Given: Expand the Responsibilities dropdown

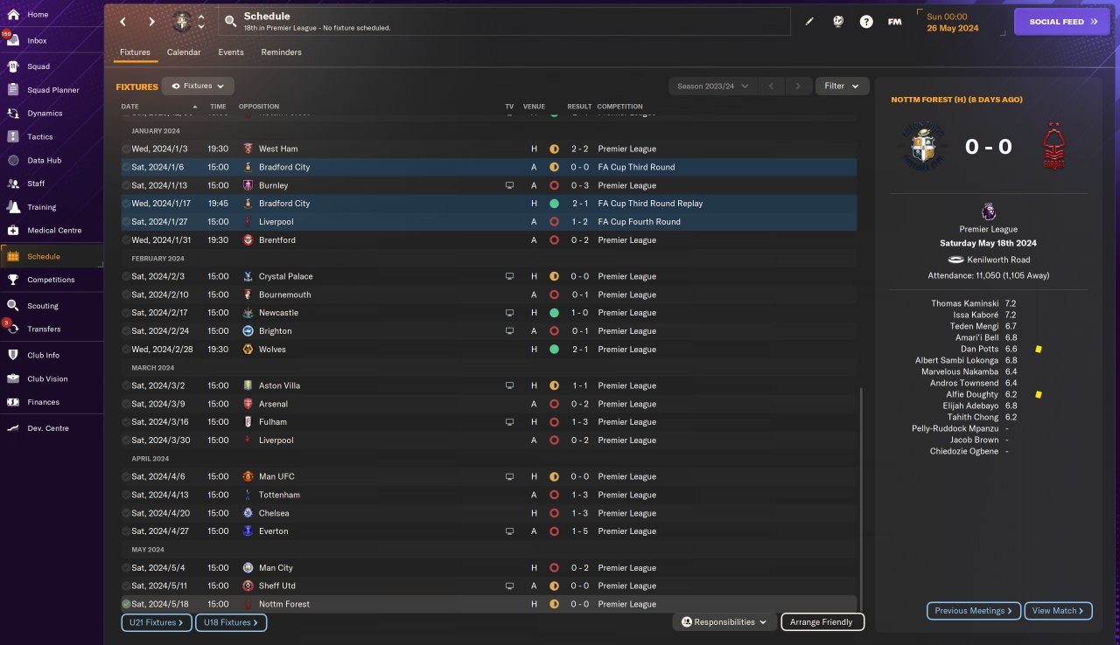Looking at the screenshot, I should (x=724, y=622).
